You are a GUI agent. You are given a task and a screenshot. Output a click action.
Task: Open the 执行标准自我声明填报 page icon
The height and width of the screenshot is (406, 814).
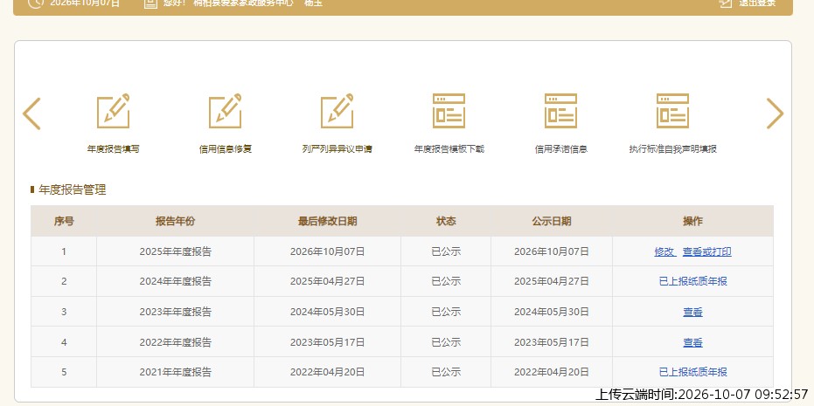673,111
